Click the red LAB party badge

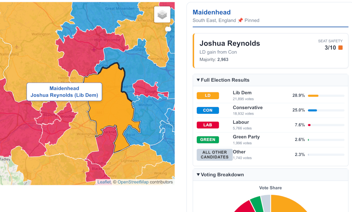[208, 125]
